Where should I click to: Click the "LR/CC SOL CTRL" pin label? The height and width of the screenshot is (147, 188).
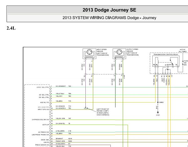[43, 87]
